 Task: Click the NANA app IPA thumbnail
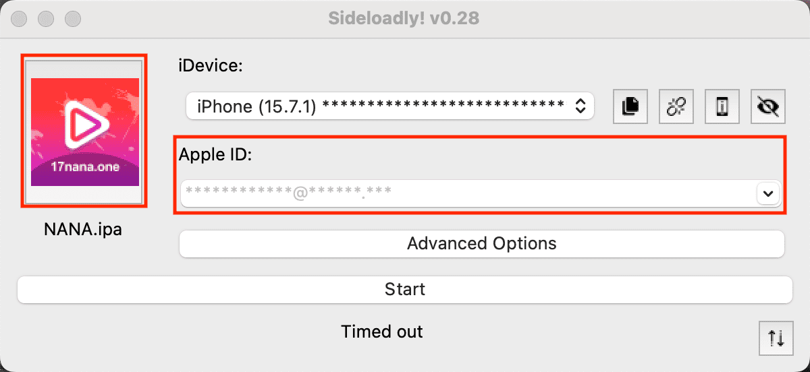pos(84,131)
